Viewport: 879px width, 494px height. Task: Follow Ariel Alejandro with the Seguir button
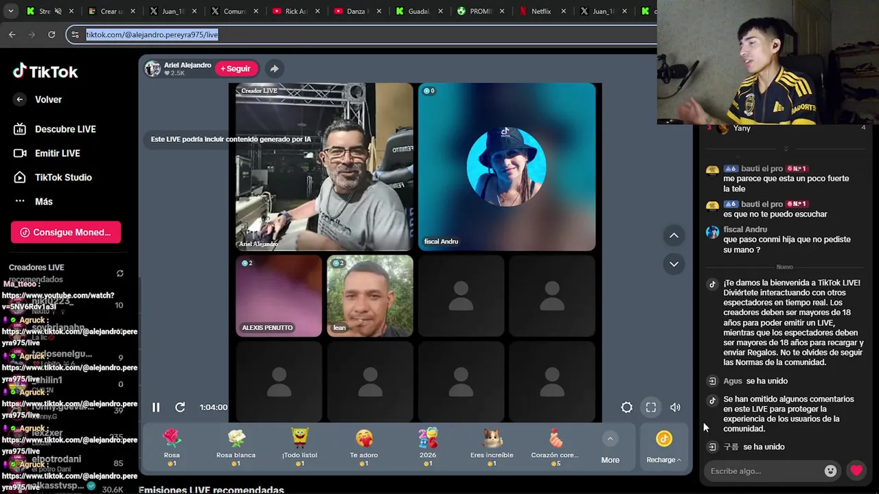pyautogui.click(x=236, y=69)
